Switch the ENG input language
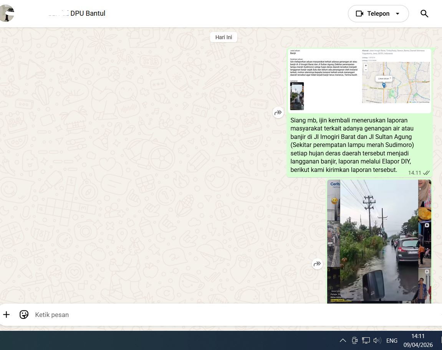The height and width of the screenshot is (350, 442). [x=392, y=340]
